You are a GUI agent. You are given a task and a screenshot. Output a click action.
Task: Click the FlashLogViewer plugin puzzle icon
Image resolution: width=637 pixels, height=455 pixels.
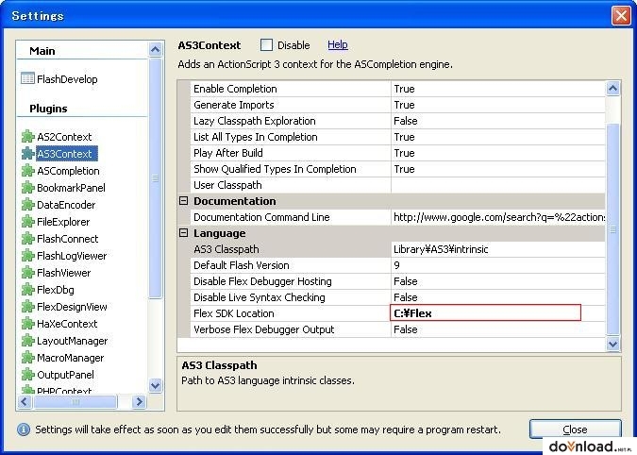(27, 256)
